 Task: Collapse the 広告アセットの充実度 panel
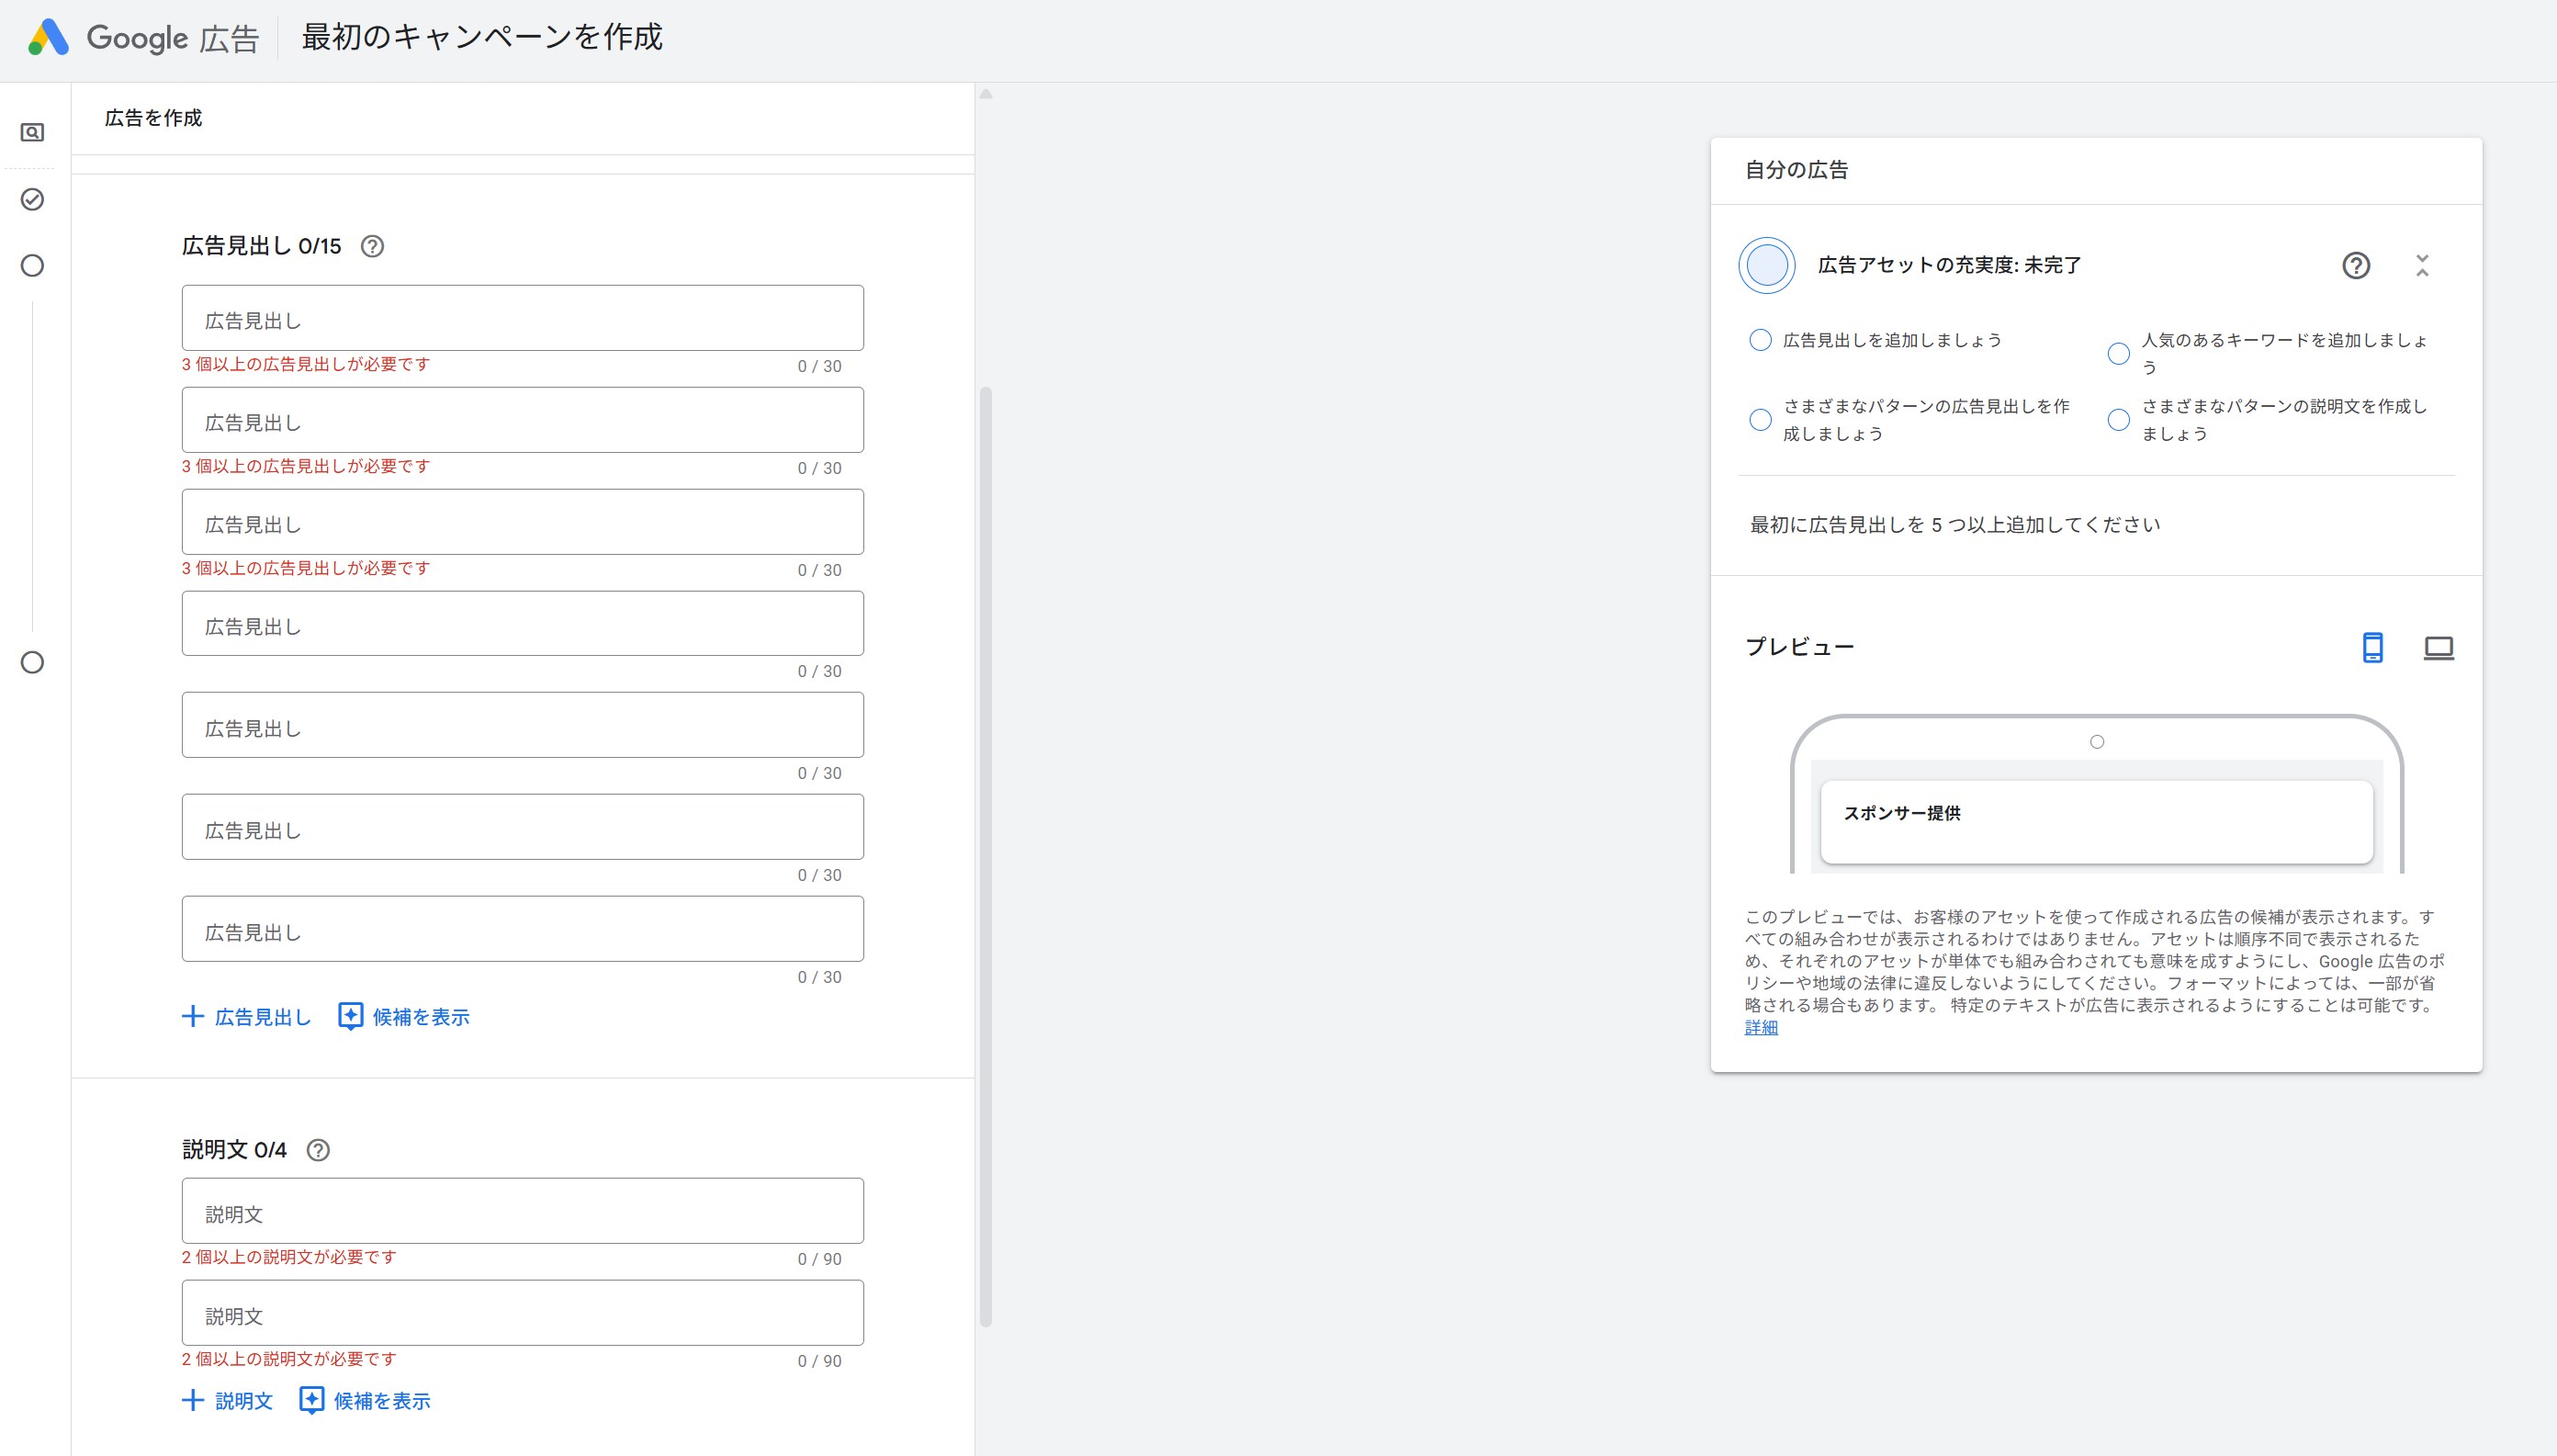point(2422,265)
